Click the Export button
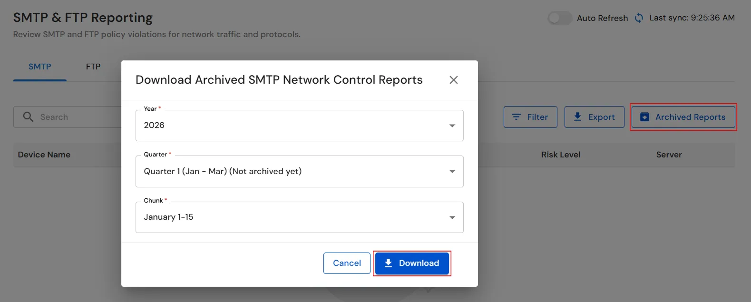The height and width of the screenshot is (302, 751). [594, 117]
